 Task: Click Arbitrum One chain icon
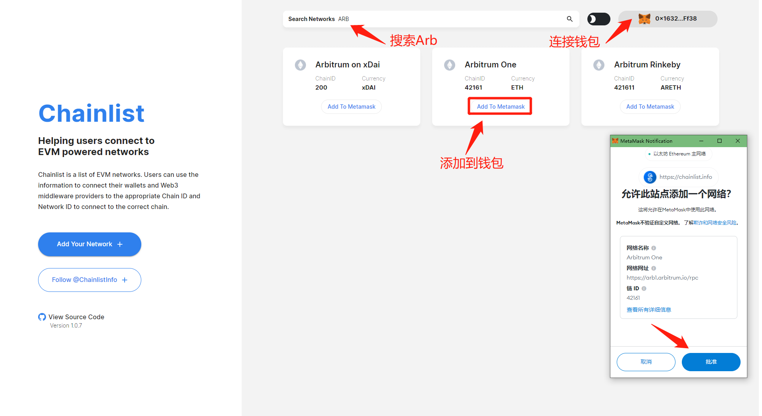pos(450,65)
